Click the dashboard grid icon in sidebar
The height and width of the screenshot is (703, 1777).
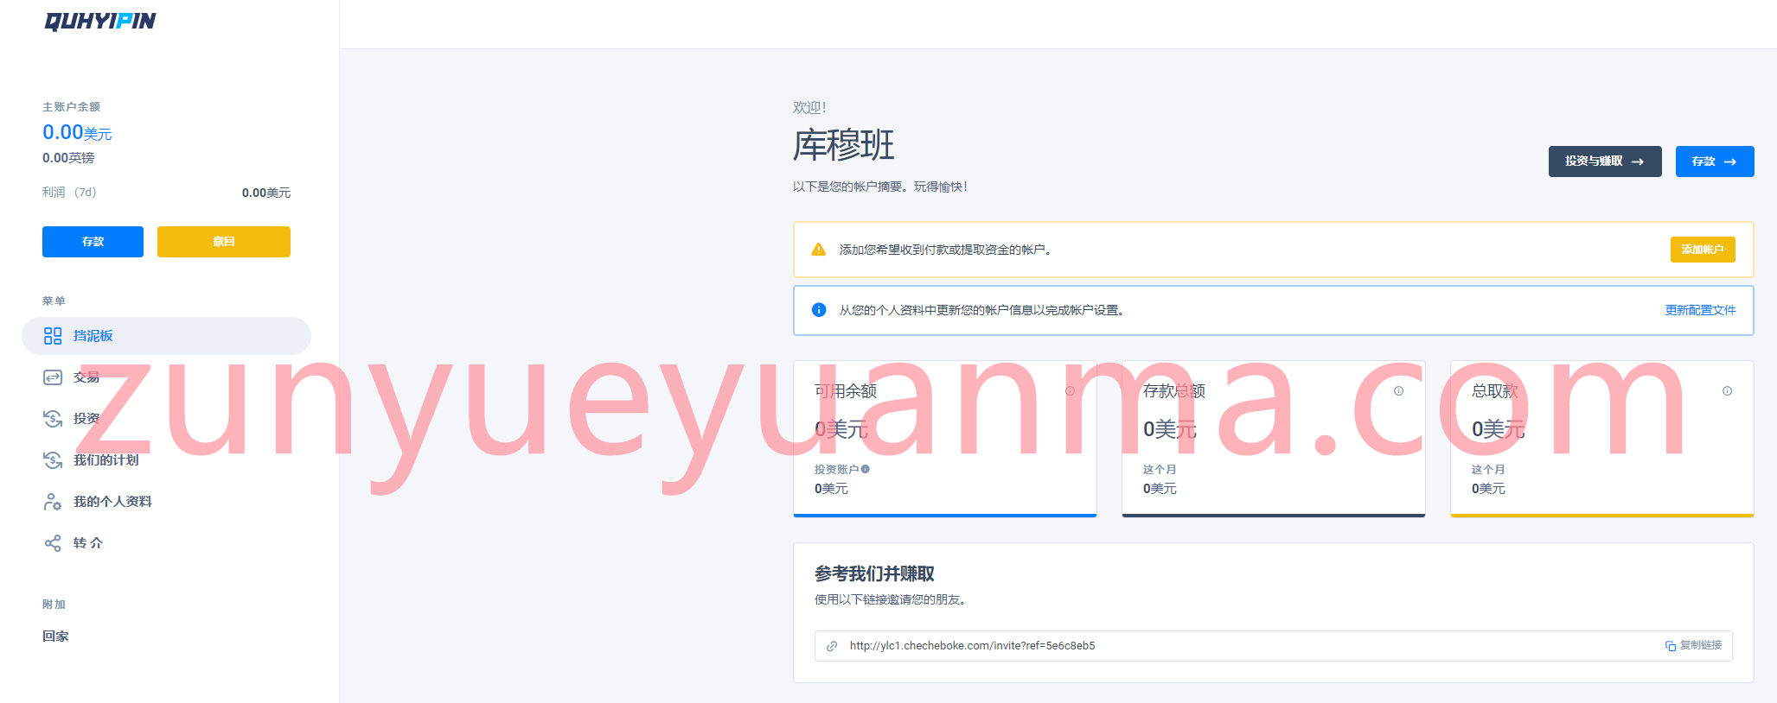point(53,336)
